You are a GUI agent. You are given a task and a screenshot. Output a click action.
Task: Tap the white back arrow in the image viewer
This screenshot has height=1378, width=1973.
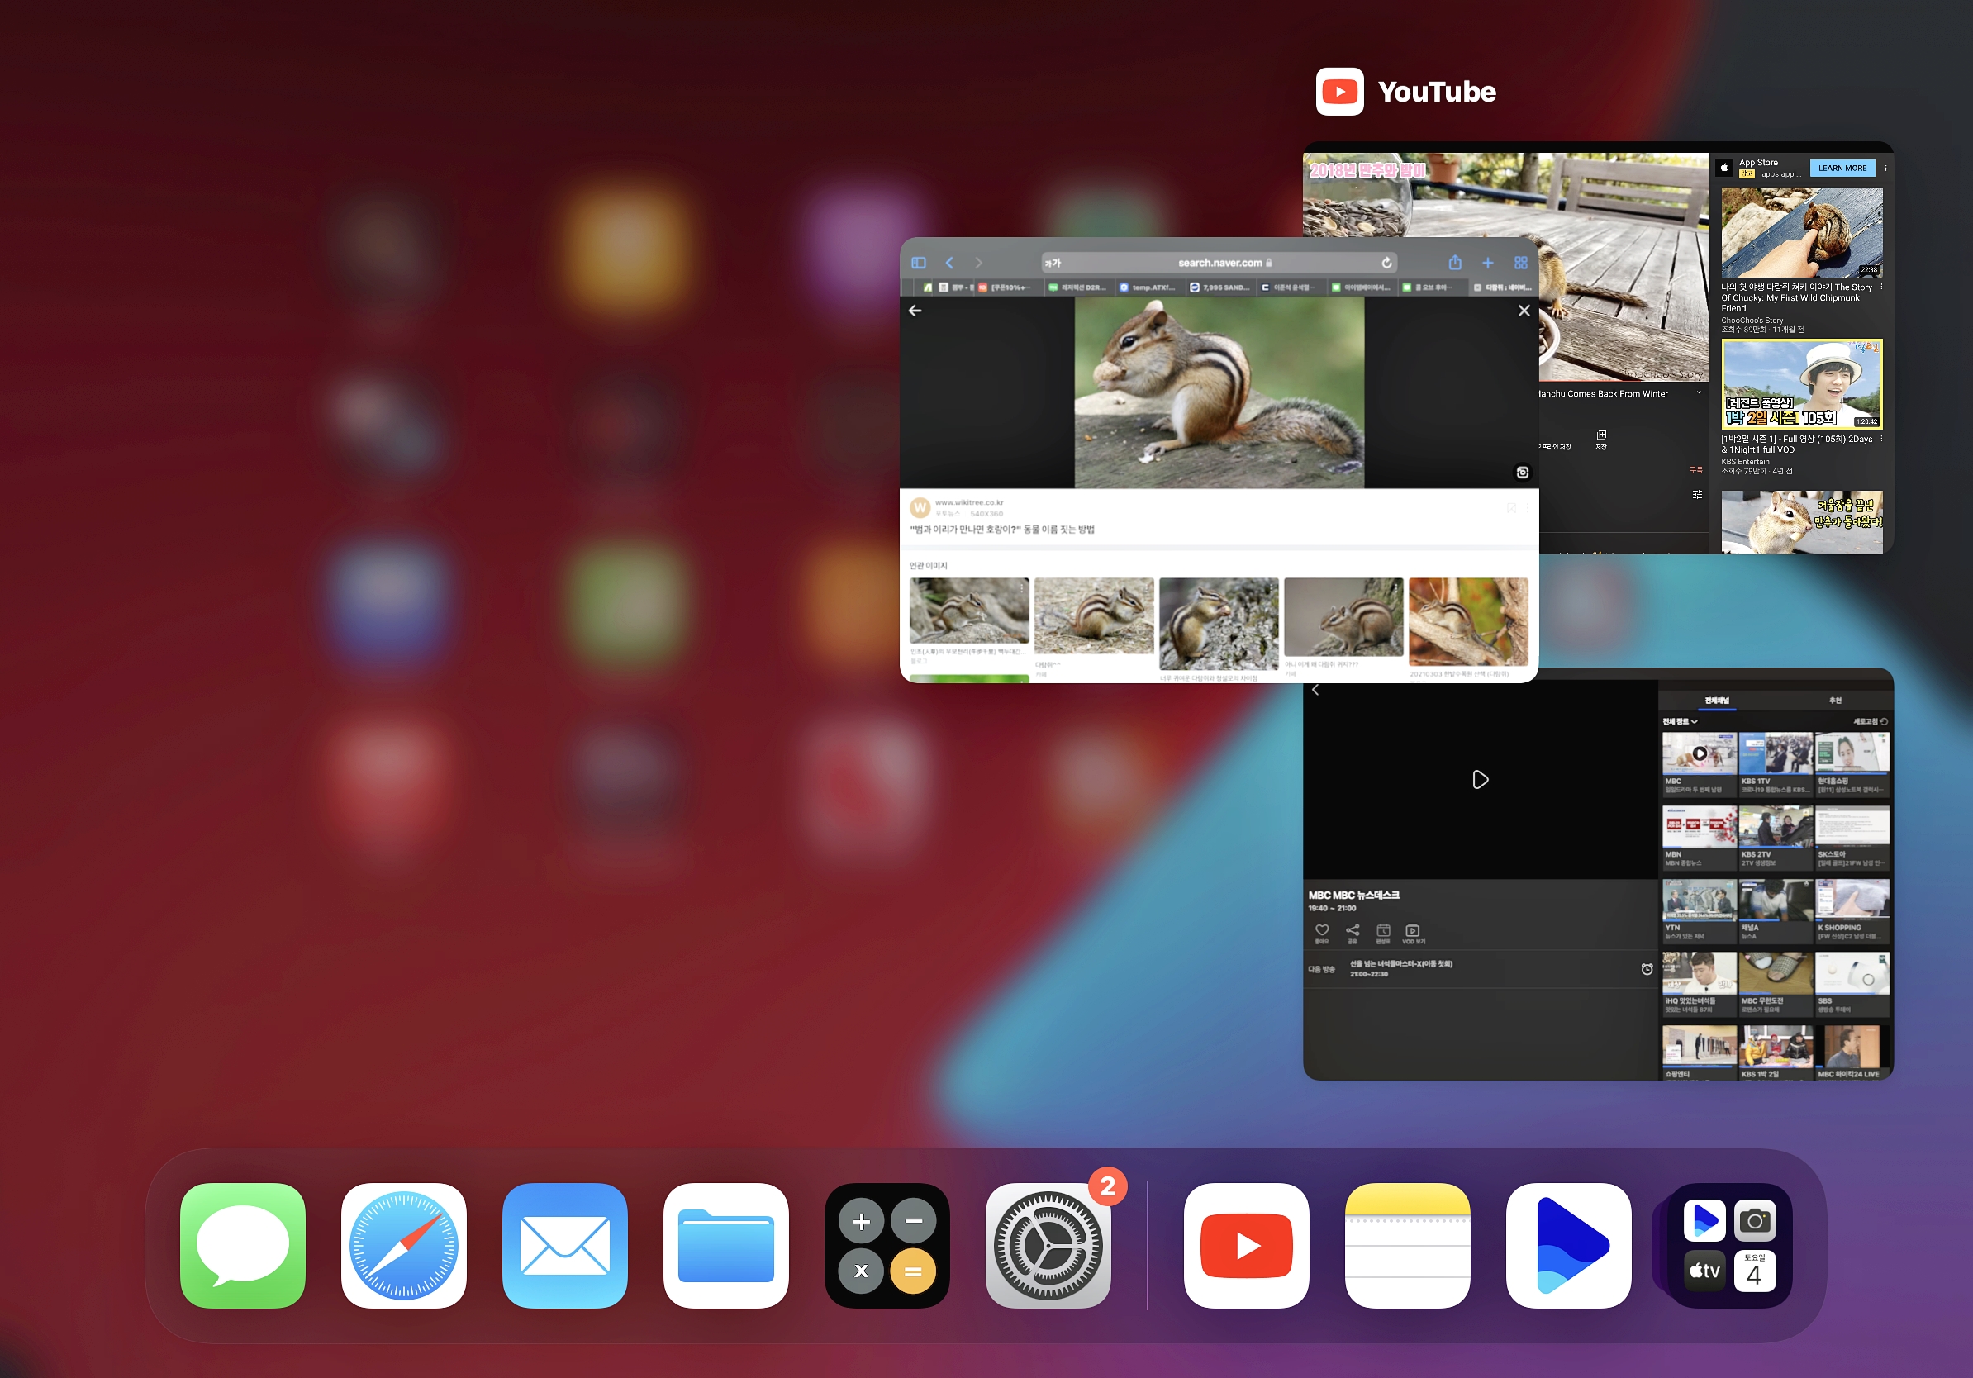point(915,311)
